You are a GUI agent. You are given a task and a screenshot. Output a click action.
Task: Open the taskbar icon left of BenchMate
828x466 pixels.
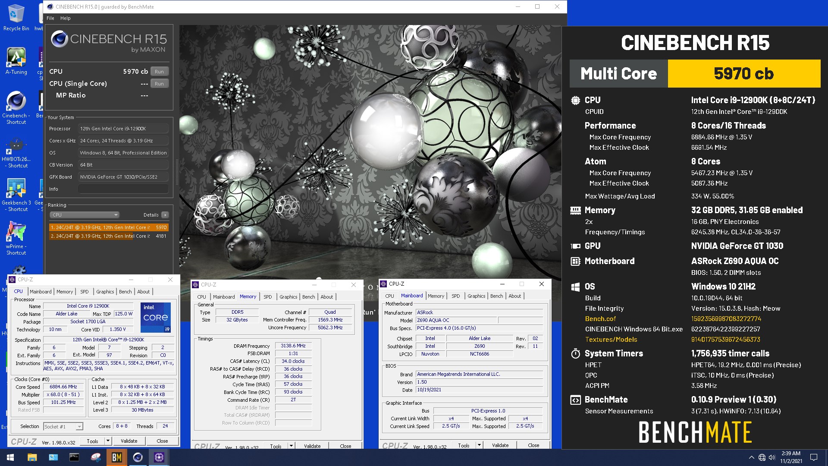(95, 457)
